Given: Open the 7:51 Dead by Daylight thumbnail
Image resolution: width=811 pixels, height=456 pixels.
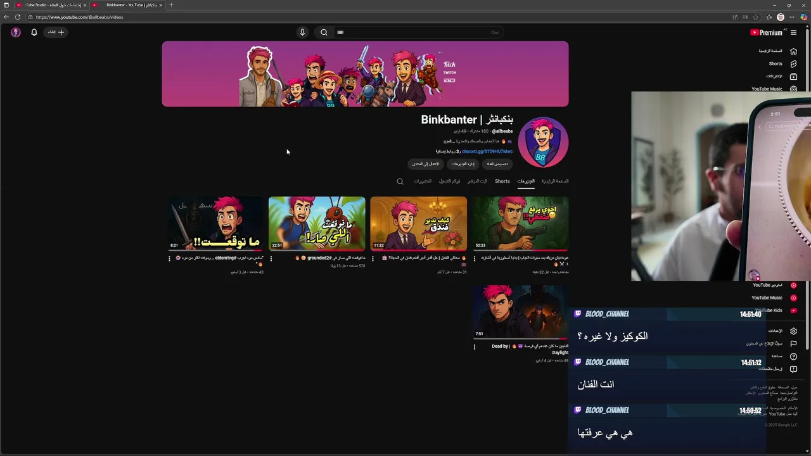Looking at the screenshot, I should click(x=520, y=312).
